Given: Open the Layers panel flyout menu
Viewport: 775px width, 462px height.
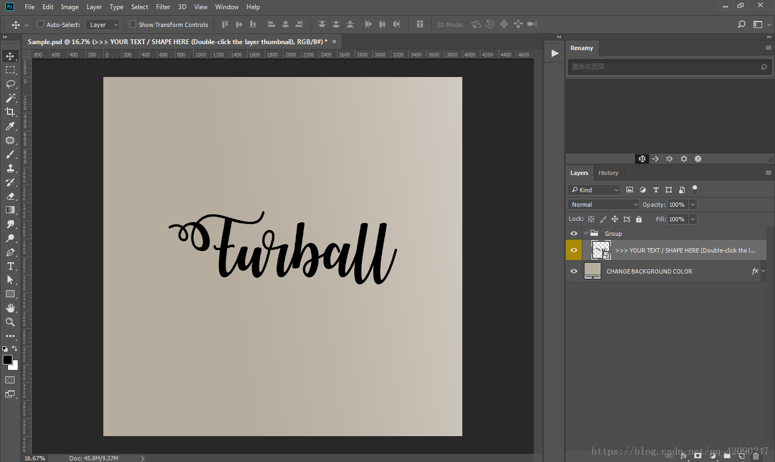Looking at the screenshot, I should (769, 173).
